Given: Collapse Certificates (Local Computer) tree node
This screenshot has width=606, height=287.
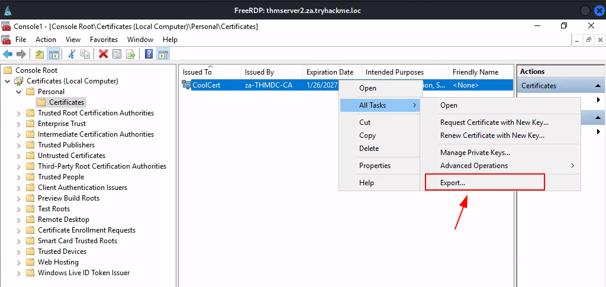Looking at the screenshot, I should tap(7, 82).
